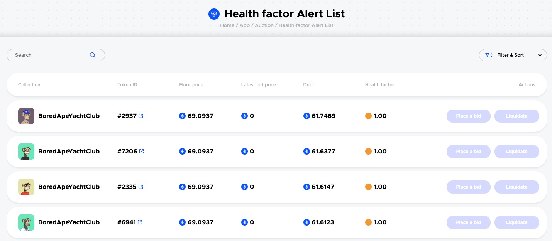Liquidate BoredApeYachtClub token #7206
The image size is (552, 241).
point(517,152)
